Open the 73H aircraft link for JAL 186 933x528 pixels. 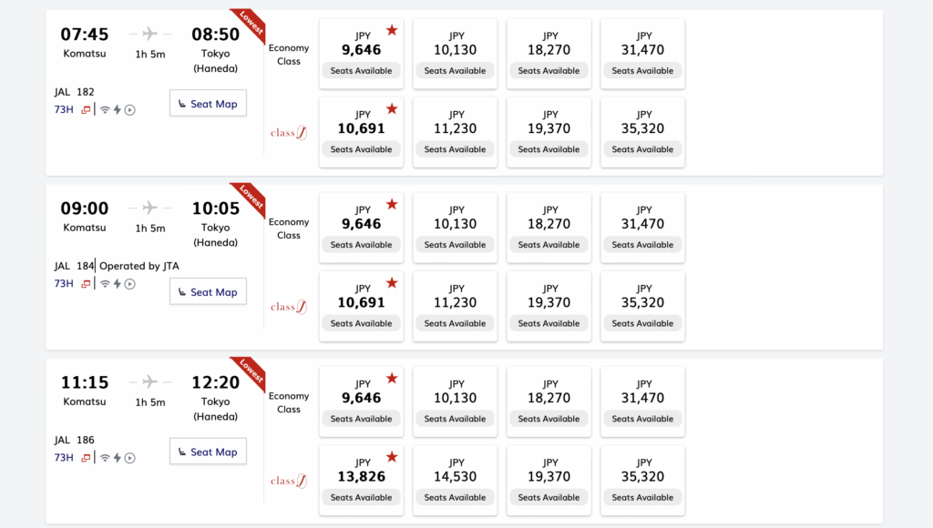[64, 458]
